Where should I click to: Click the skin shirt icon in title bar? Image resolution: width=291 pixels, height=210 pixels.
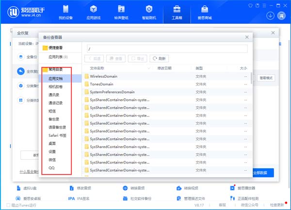pyautogui.click(x=250, y=5)
